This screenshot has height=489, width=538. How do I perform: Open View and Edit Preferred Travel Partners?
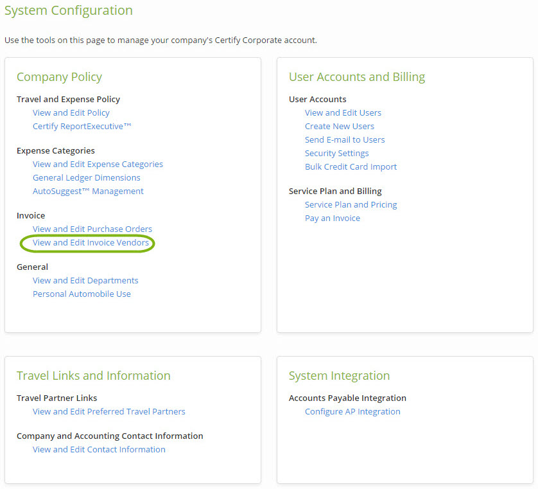[x=108, y=411]
